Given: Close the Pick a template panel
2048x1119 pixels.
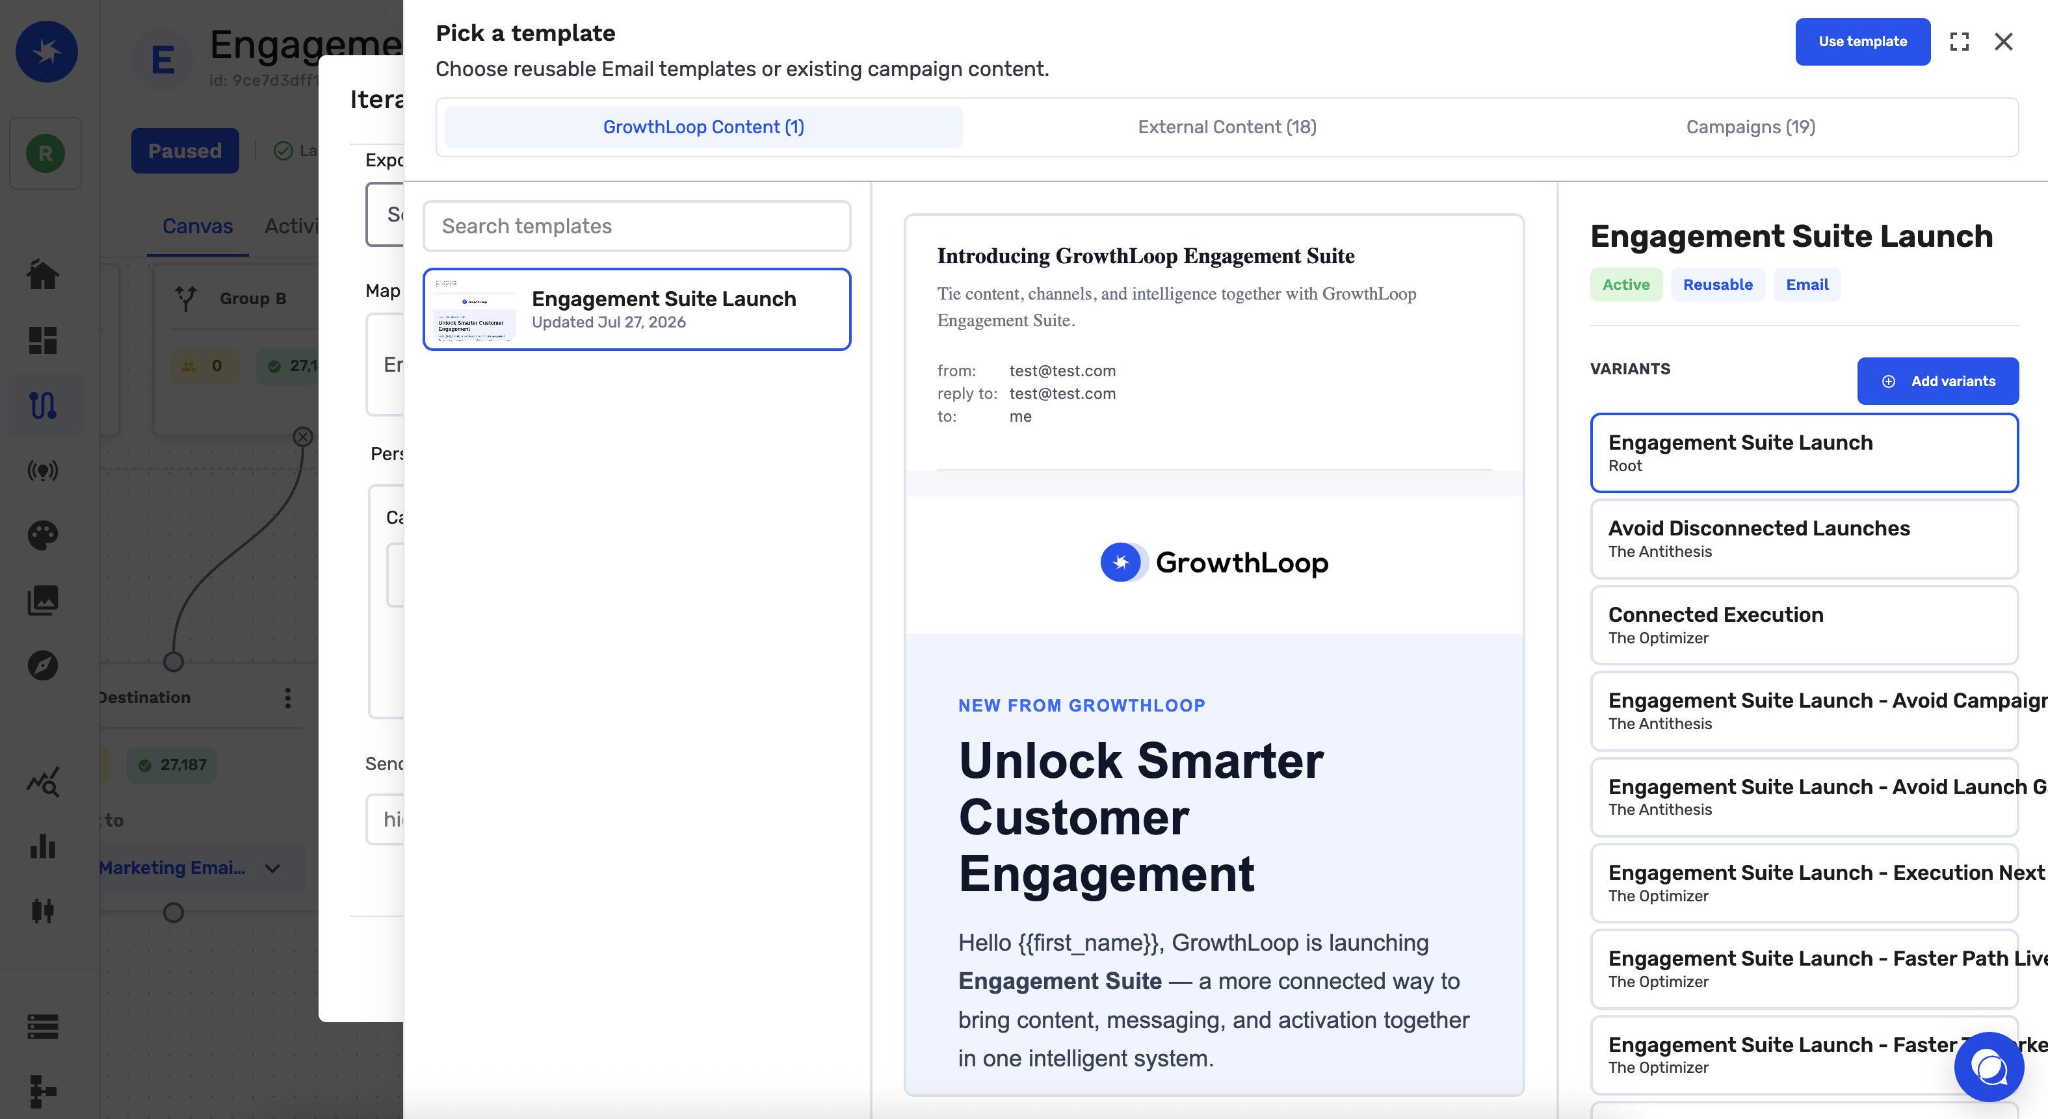Looking at the screenshot, I should click(x=2004, y=42).
